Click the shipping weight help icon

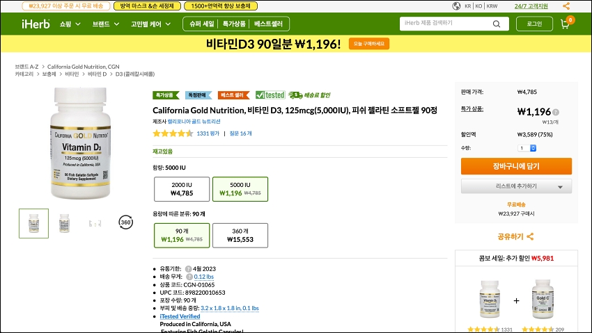pyautogui.click(x=189, y=277)
